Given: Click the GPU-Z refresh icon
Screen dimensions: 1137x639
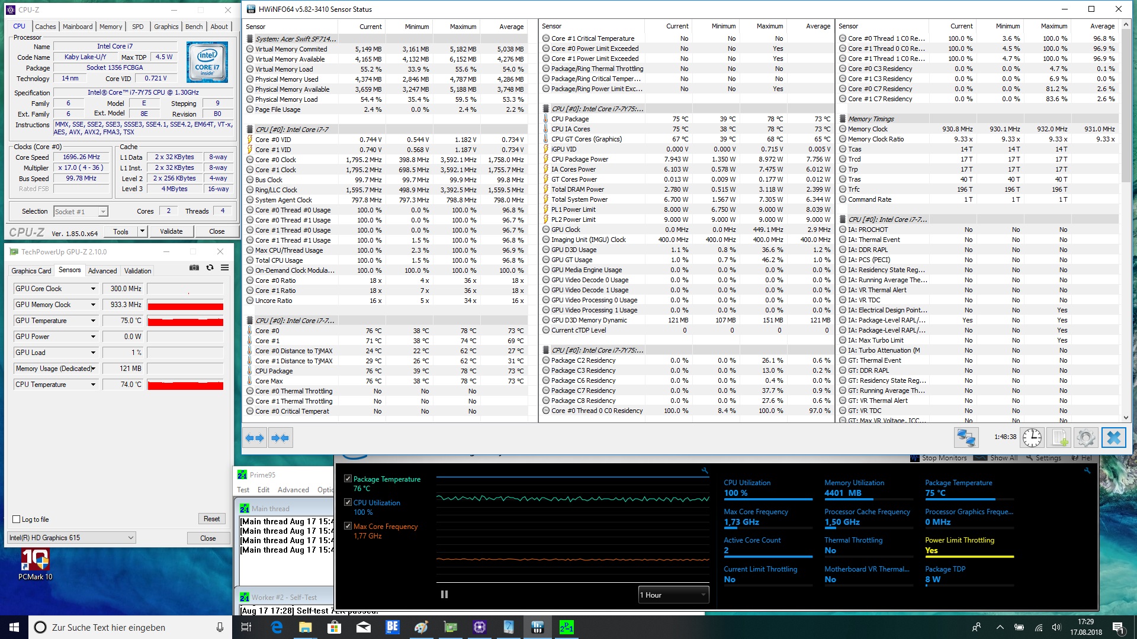Looking at the screenshot, I should click(x=210, y=268).
